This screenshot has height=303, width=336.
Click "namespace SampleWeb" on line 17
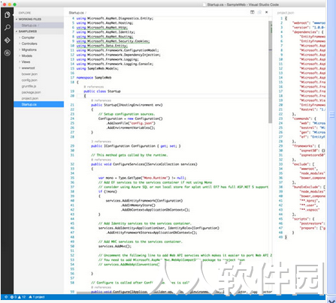click(94, 77)
